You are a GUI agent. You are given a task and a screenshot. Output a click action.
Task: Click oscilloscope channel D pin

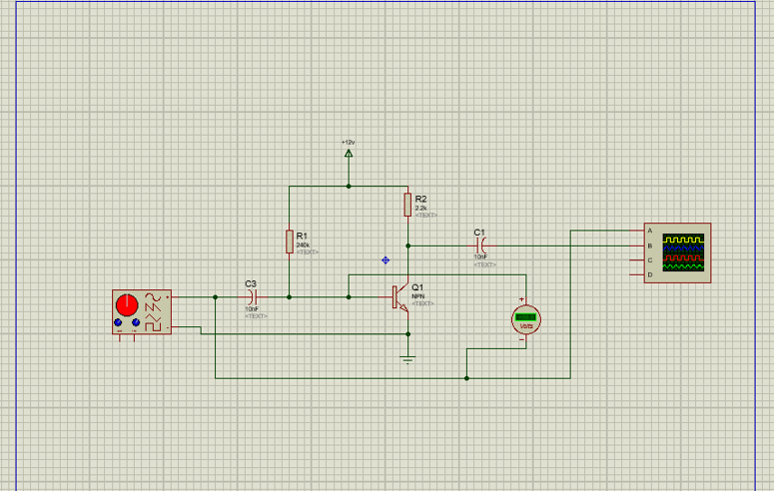click(638, 274)
